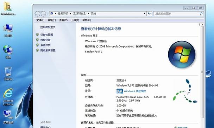Close the System window

[200, 8]
